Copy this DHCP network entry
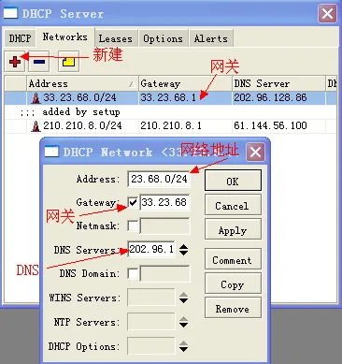This screenshot has height=364, width=342. pos(233,284)
